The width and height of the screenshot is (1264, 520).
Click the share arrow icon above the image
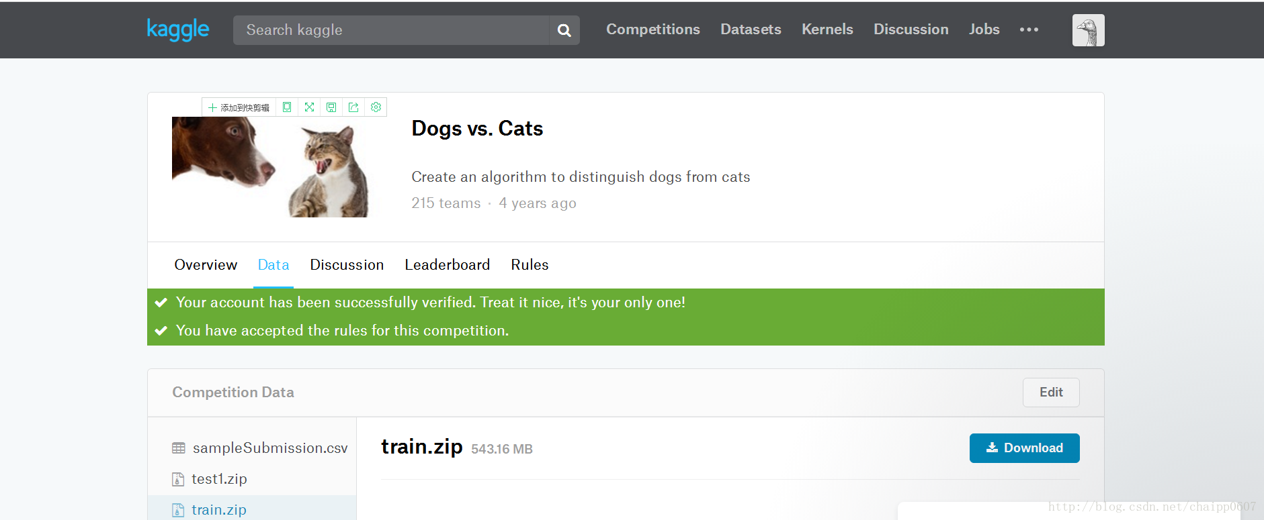tap(353, 107)
